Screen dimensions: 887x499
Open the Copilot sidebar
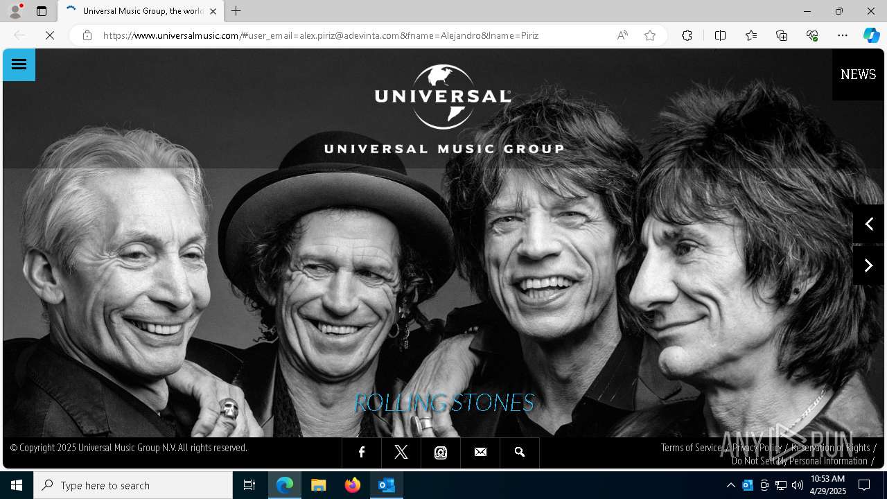tap(871, 35)
